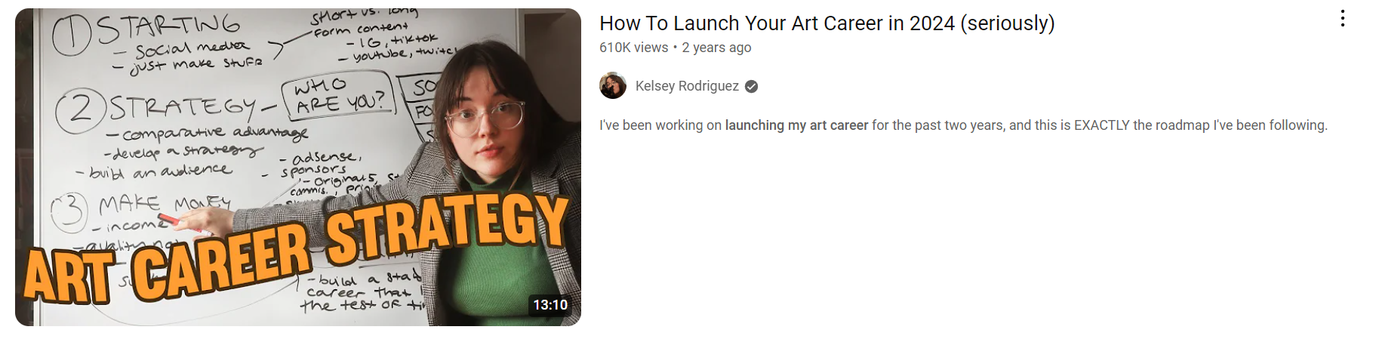Click the 13:10 duration badge
1373x339 pixels.
click(550, 305)
